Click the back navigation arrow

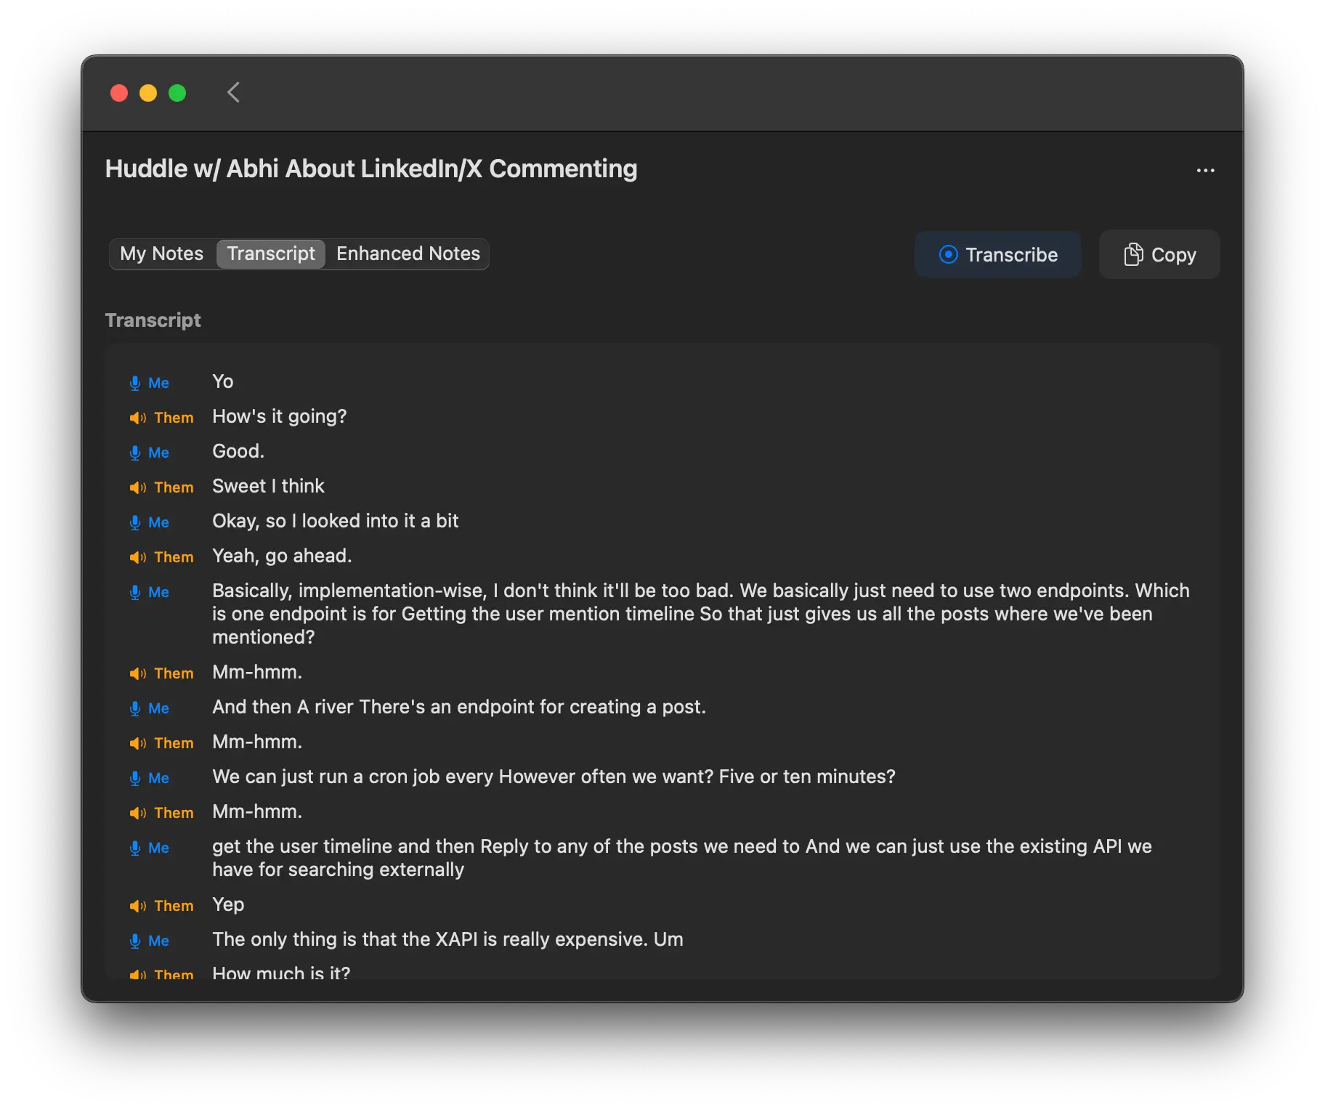point(232,92)
